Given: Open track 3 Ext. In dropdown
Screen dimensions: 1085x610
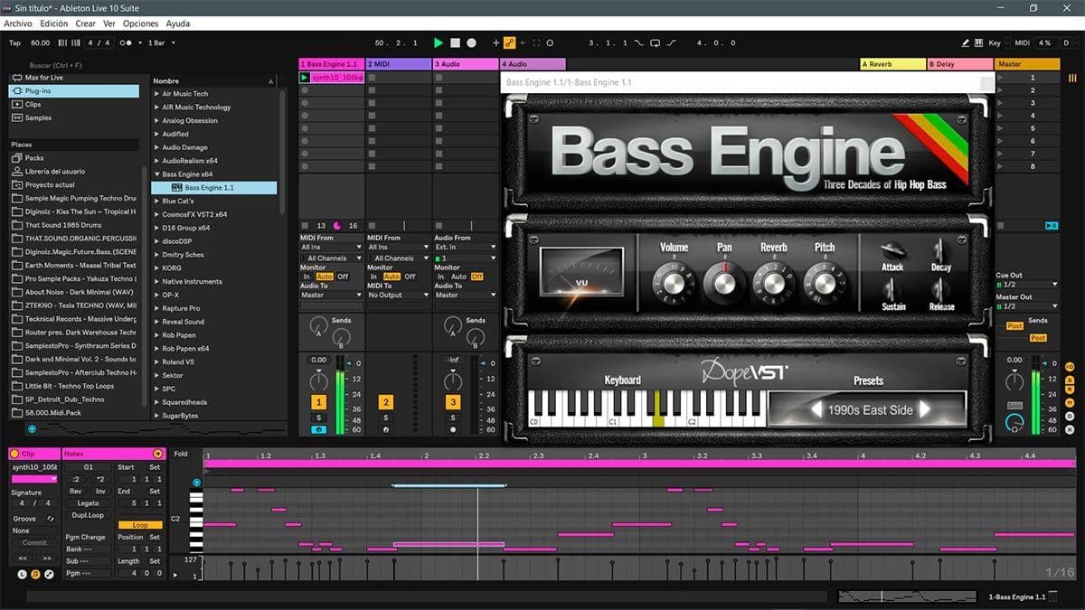Looking at the screenshot, I should pyautogui.click(x=465, y=247).
